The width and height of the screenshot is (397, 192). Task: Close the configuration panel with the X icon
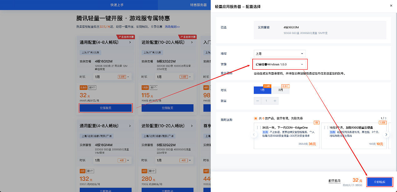[x=391, y=6]
